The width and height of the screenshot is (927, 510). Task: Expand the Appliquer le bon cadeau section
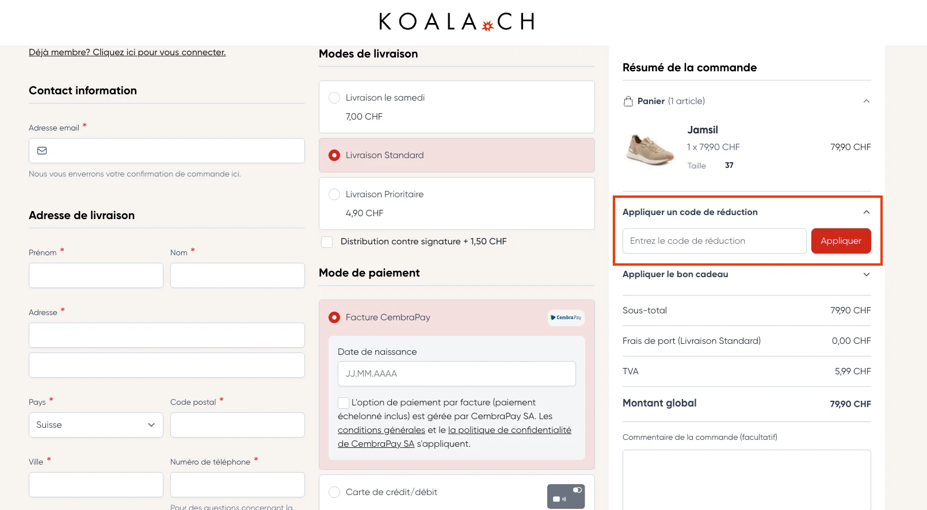866,274
